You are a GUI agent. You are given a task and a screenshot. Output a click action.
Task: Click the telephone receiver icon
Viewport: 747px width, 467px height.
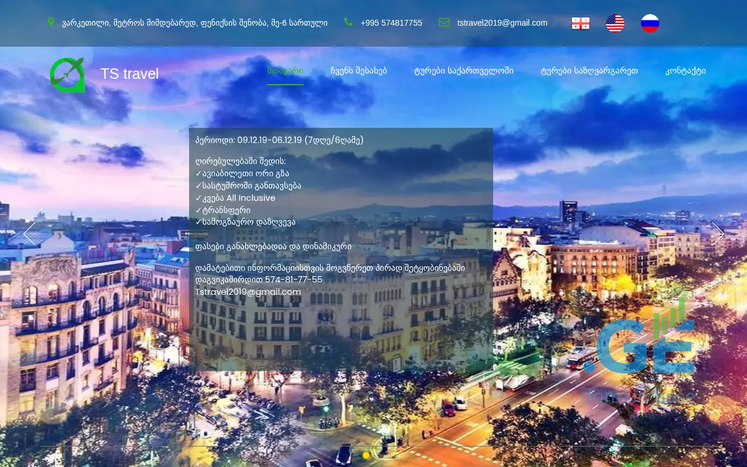(348, 22)
